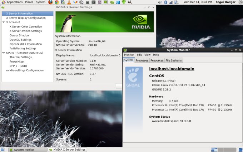Viewport: 243px width, 152px height.
Task: Open the View menu in System Monitor
Action: point(147,55)
